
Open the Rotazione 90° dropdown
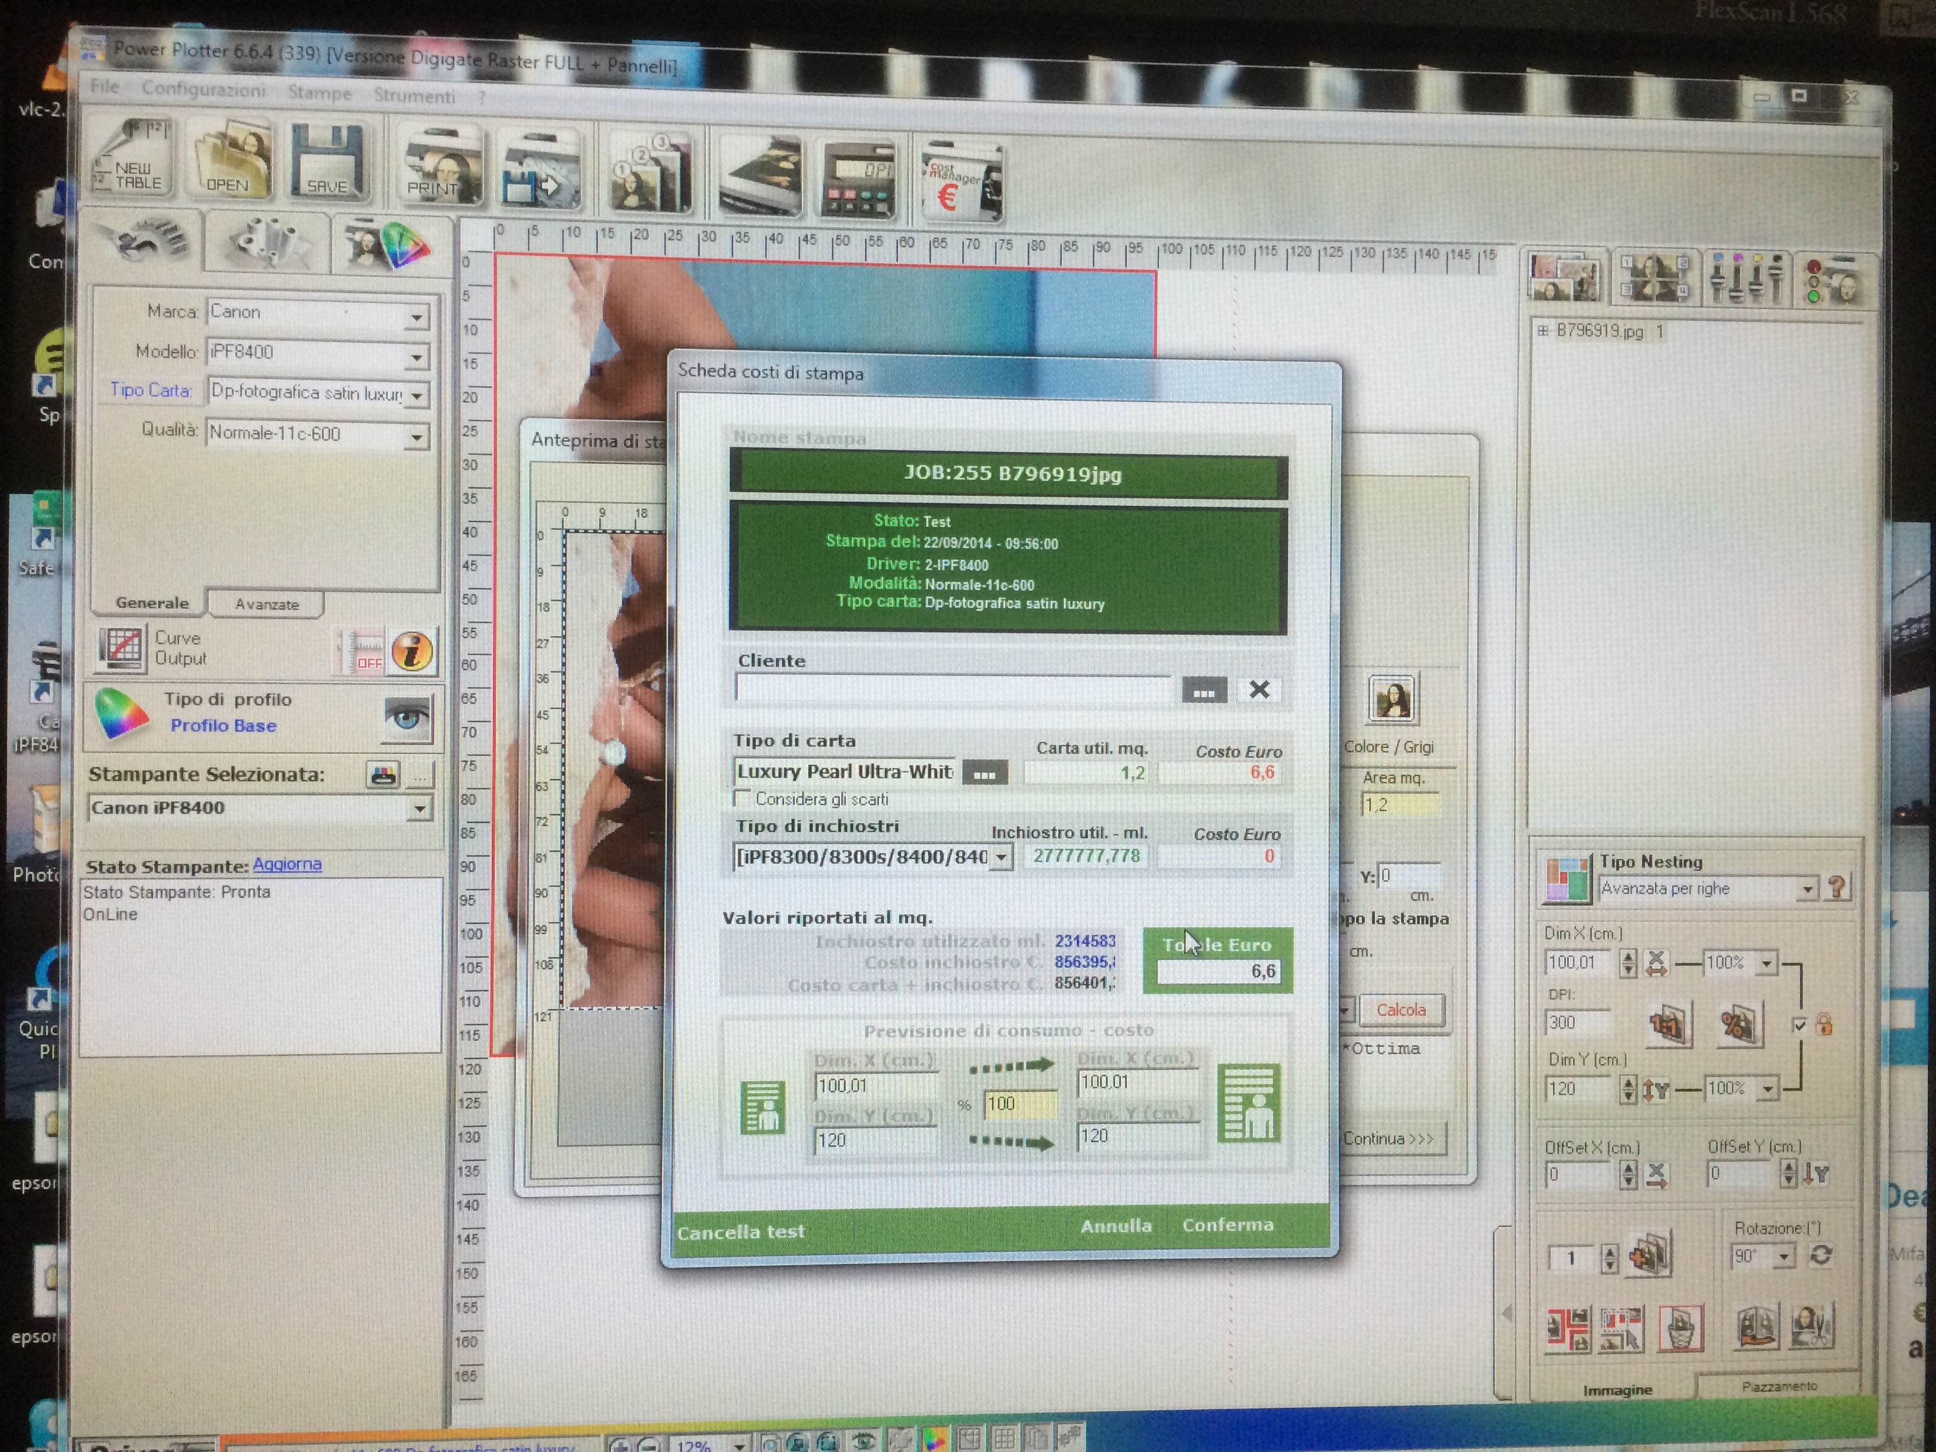tap(1783, 1257)
